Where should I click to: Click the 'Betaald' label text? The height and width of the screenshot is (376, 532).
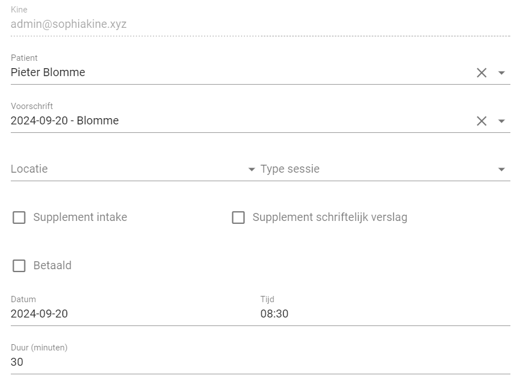52,266
